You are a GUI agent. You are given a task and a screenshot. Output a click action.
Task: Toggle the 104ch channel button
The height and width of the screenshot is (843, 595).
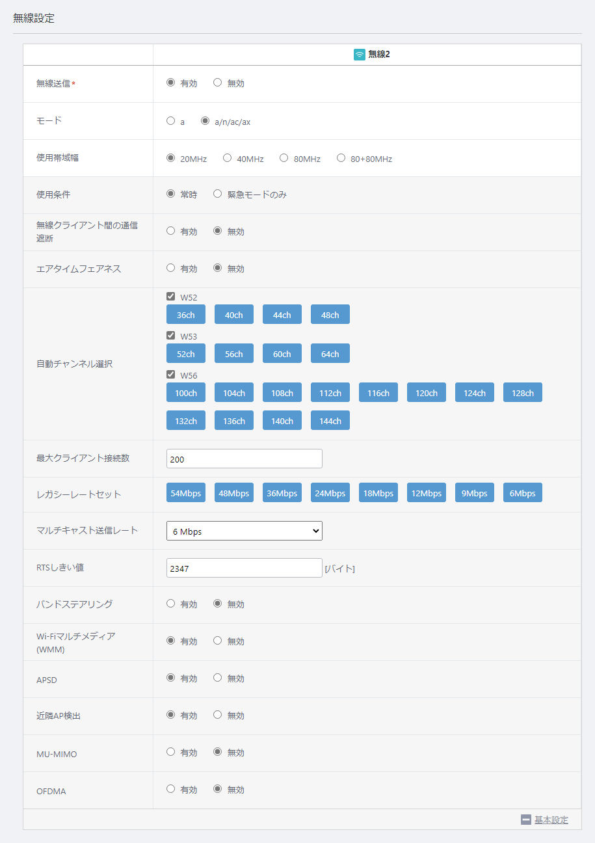click(234, 392)
